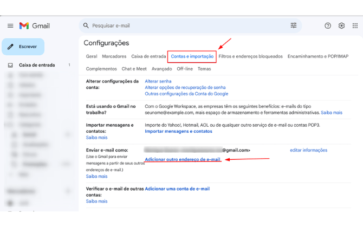The image size is (363, 227).
Task: Switch to the Complementos tab
Action: tap(101, 69)
